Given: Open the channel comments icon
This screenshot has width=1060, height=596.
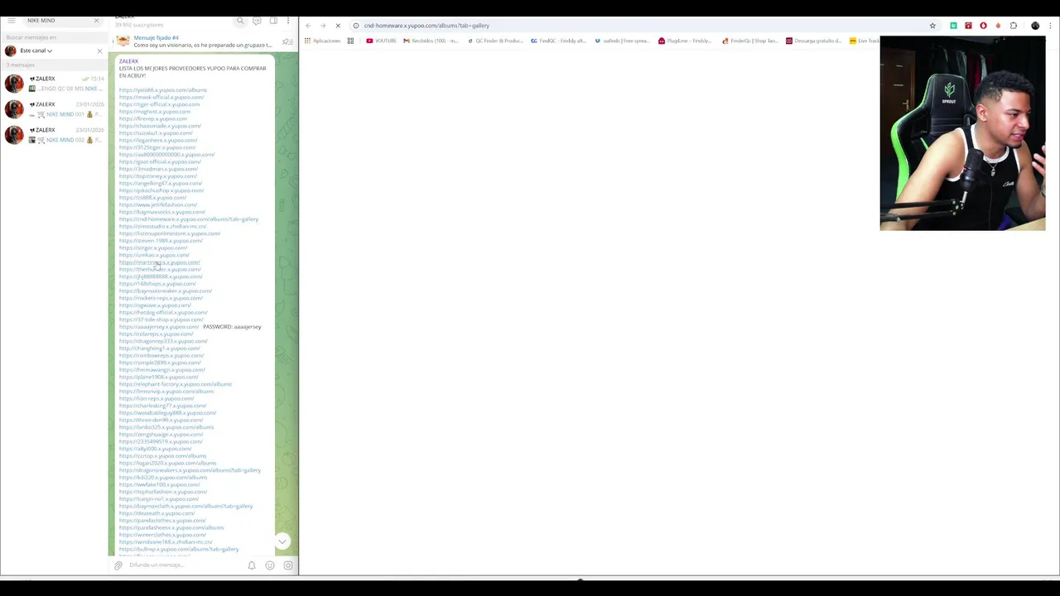Looking at the screenshot, I should click(x=257, y=20).
